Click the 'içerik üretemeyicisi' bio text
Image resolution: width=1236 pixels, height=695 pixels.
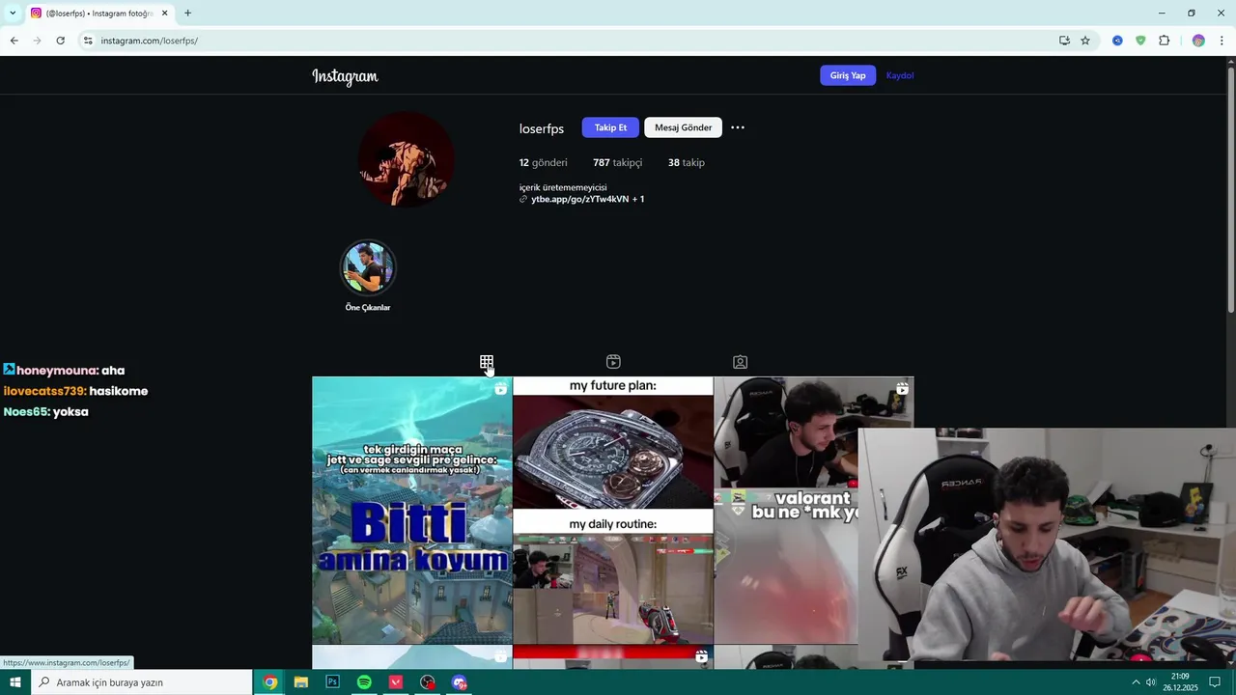click(x=563, y=187)
